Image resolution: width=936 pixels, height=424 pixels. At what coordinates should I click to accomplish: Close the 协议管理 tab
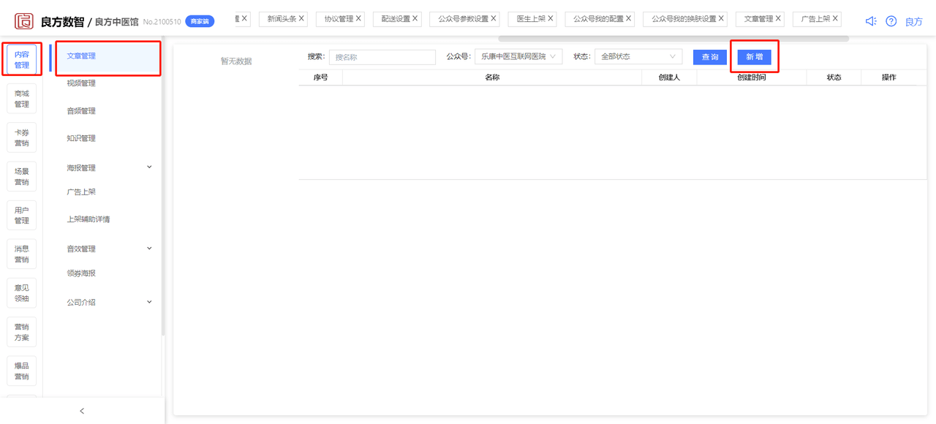tap(358, 18)
